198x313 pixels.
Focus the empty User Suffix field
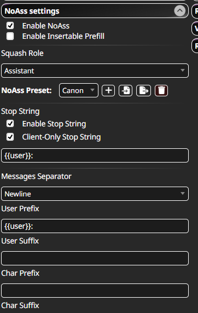95,258
